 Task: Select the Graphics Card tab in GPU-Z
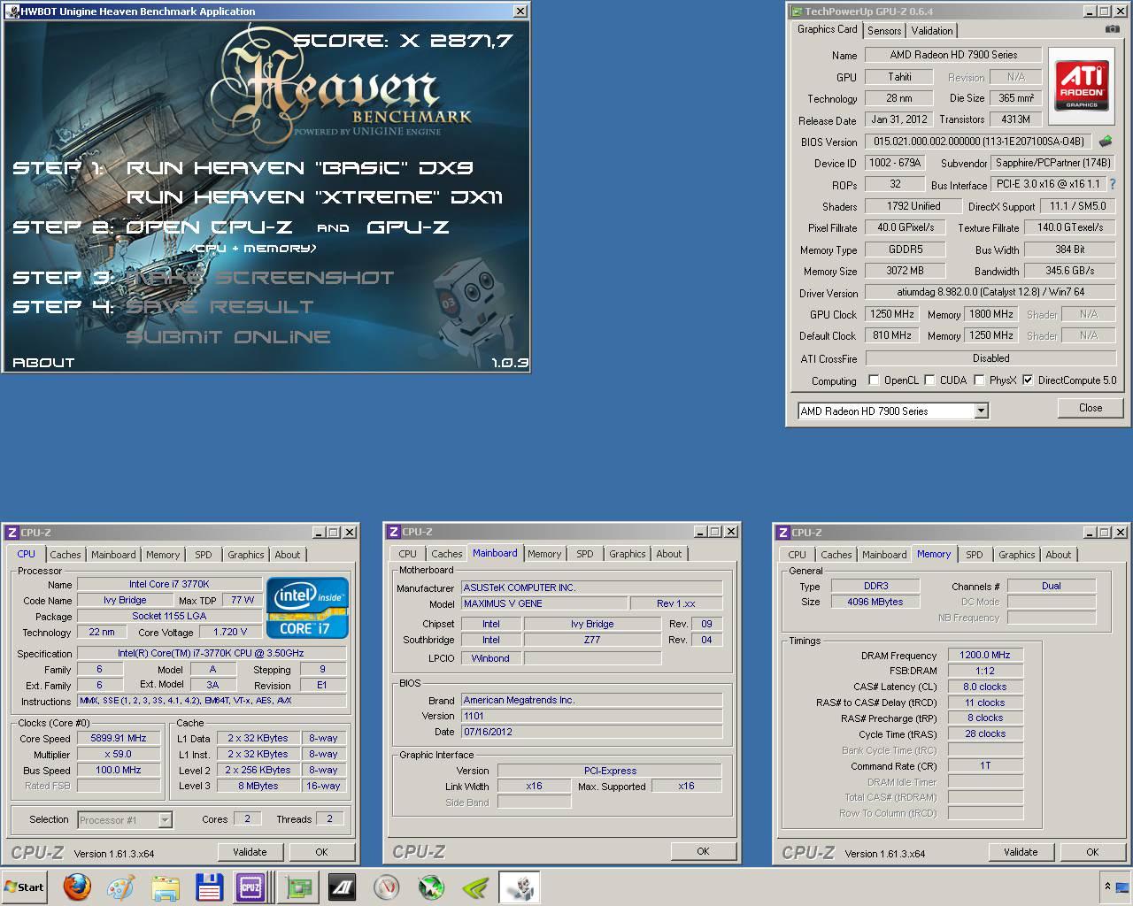[x=828, y=29]
